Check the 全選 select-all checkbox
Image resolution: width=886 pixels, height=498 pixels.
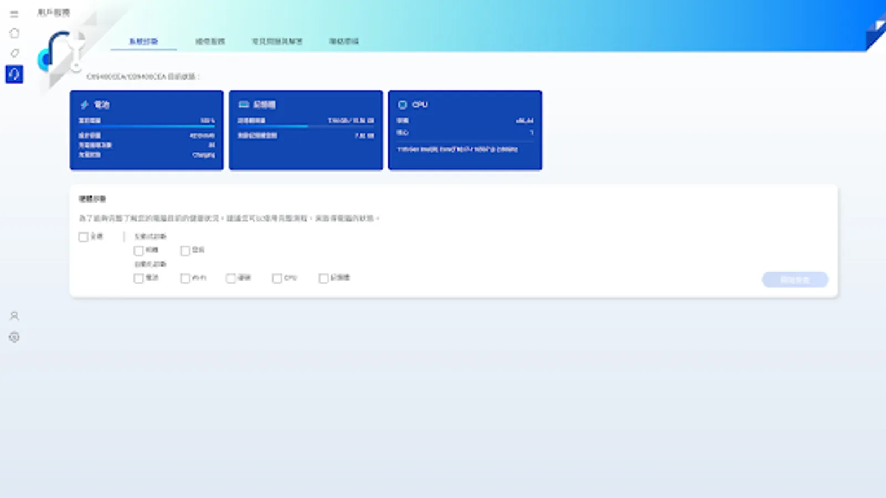[82, 236]
